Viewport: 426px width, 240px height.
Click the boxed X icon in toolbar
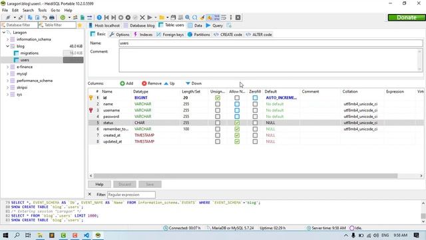point(238,17)
